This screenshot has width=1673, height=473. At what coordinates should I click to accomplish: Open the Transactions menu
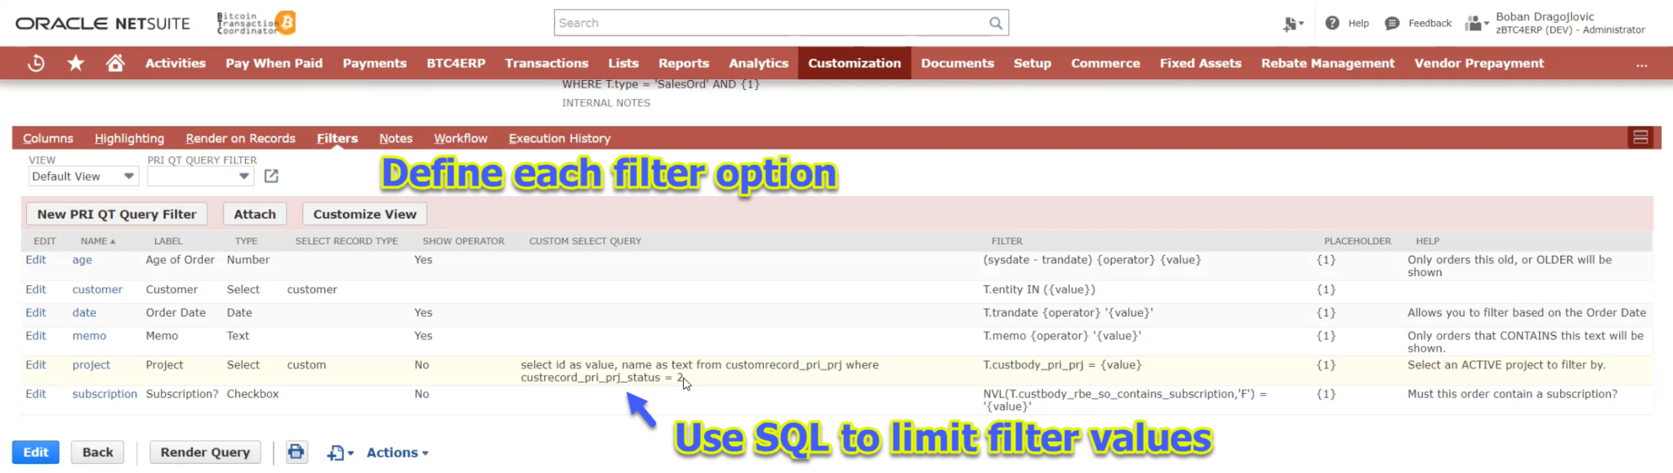coord(547,63)
